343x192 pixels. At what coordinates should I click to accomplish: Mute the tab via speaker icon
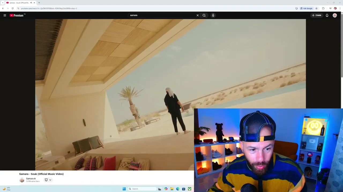tap(31, 3)
